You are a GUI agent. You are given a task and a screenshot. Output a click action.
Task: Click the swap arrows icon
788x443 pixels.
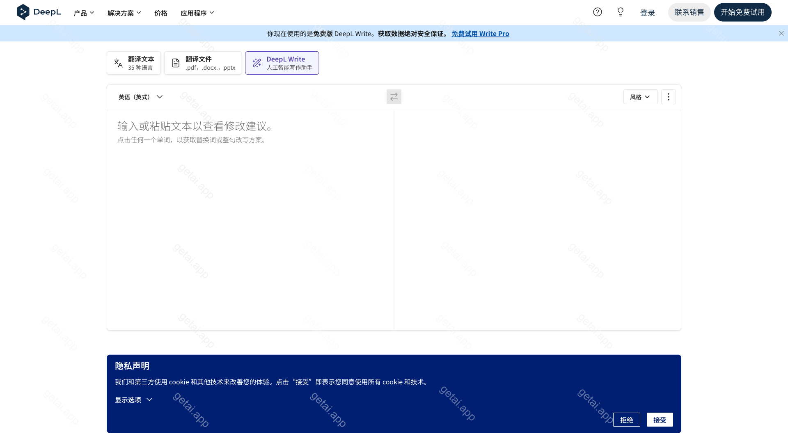(394, 97)
